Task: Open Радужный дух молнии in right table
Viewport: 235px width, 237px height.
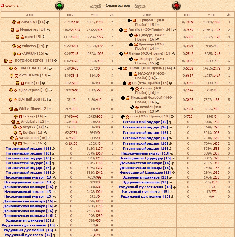Action: (x=145, y=197)
